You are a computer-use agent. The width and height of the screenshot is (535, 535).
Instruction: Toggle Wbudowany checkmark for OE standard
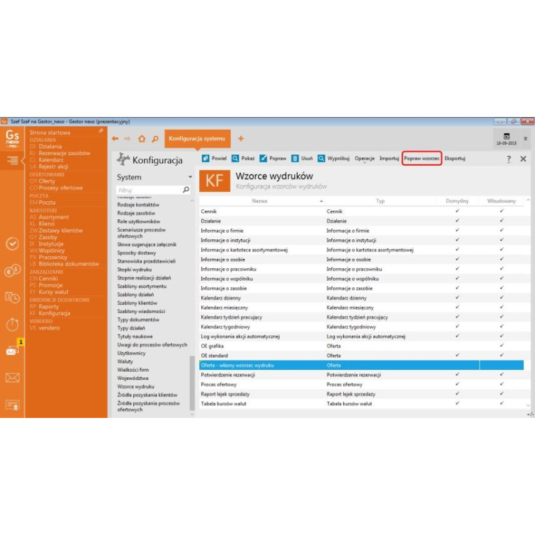(502, 355)
